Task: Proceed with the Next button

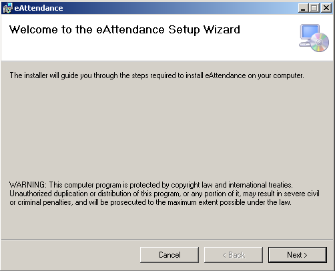Action: pos(298,255)
